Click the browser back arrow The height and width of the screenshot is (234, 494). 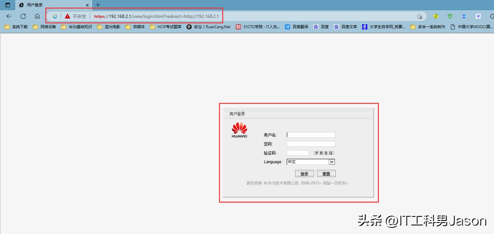click(x=9, y=16)
